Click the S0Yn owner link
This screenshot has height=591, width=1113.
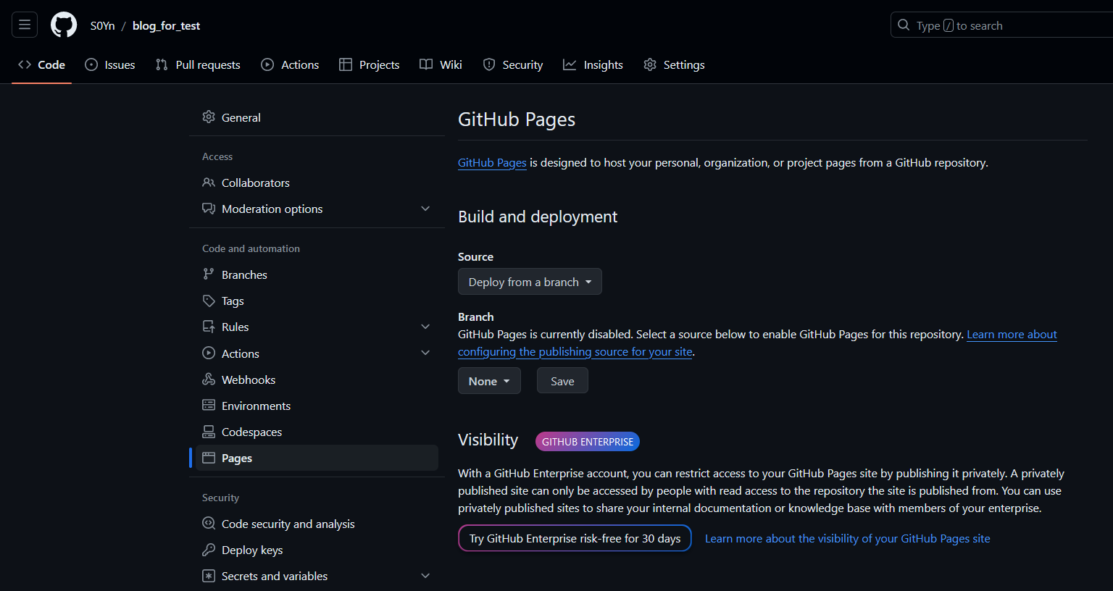pyautogui.click(x=102, y=25)
